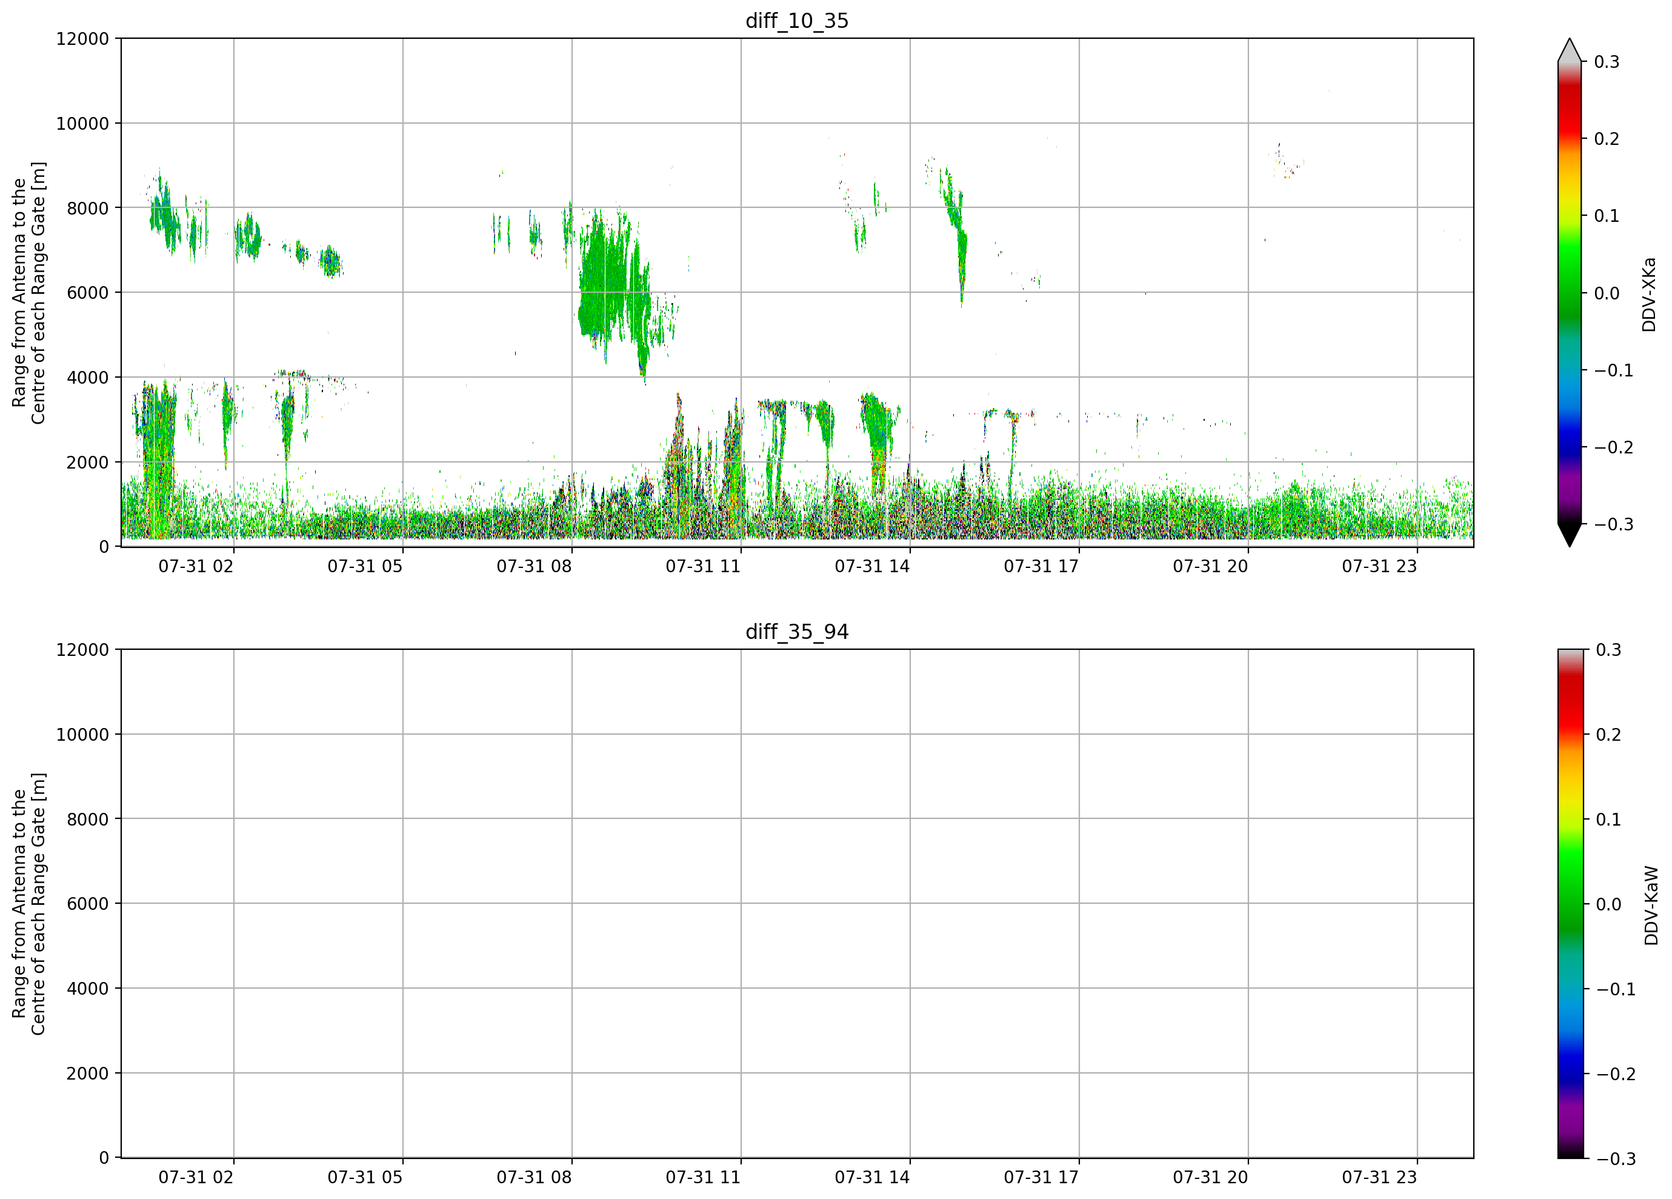Click the 8000 tick on diff_10_35 y-axis
Viewport: 1672px width, 1199px height.
pyautogui.click(x=88, y=209)
